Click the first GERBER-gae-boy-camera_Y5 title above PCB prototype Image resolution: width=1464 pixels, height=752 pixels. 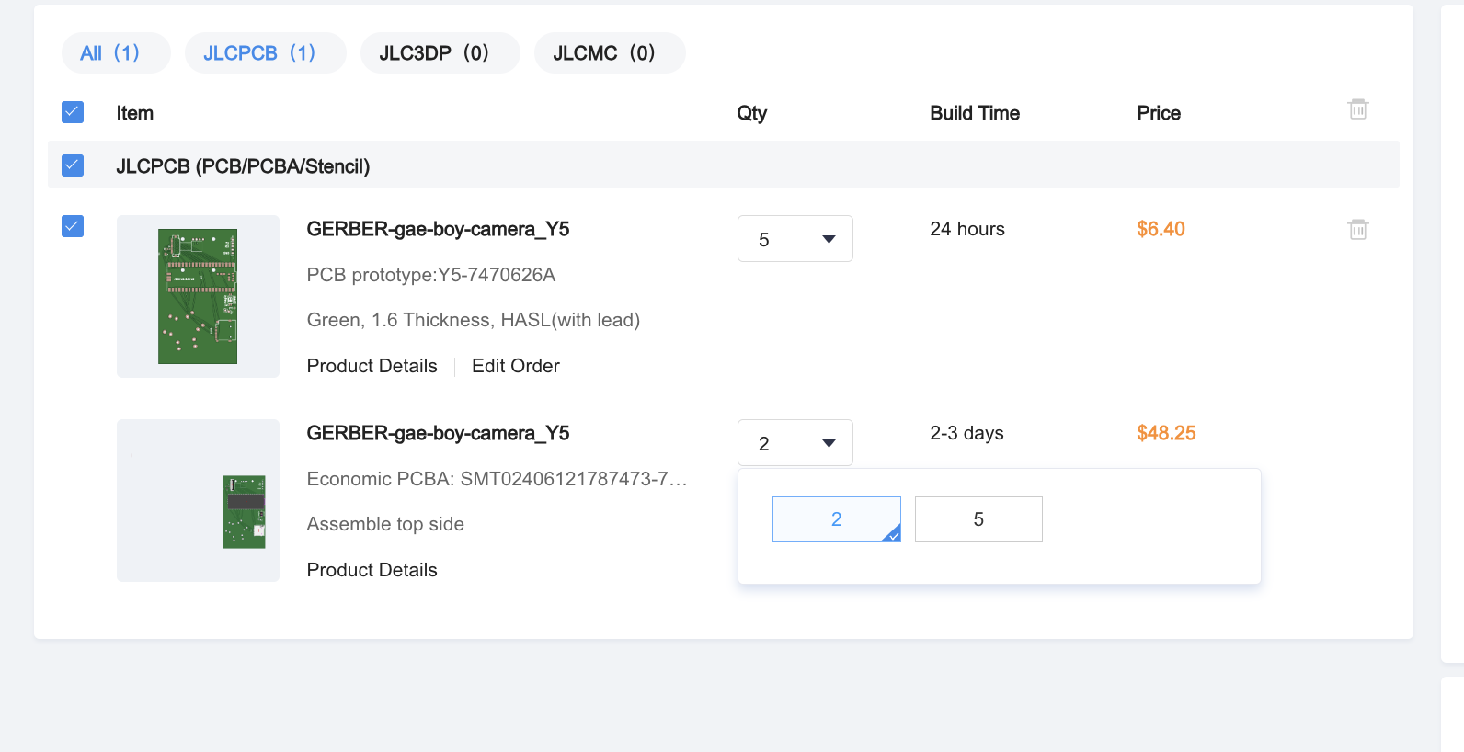(438, 229)
